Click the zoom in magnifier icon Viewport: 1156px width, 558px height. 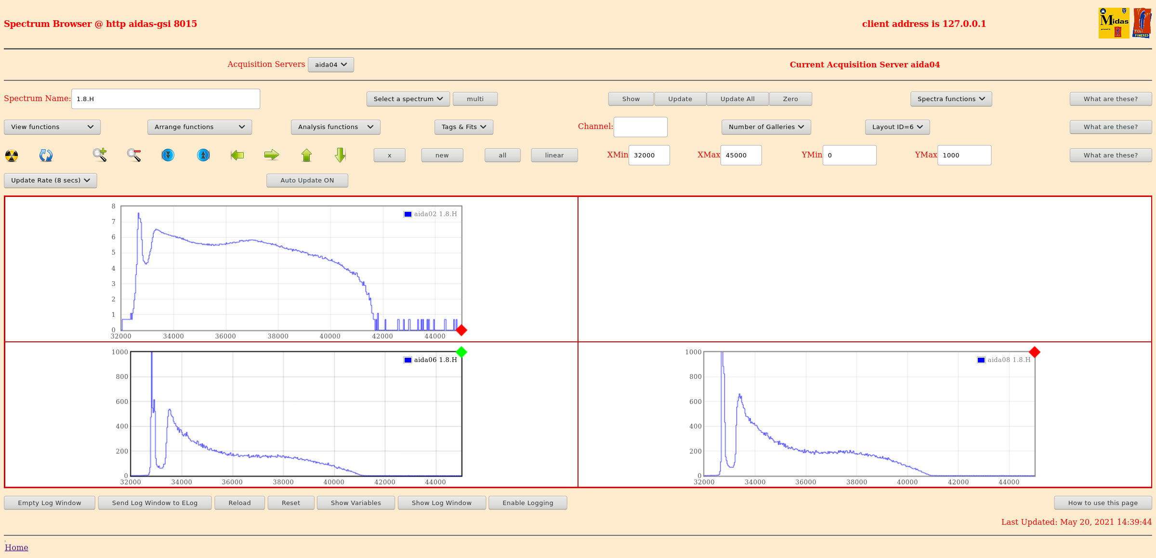click(x=100, y=155)
